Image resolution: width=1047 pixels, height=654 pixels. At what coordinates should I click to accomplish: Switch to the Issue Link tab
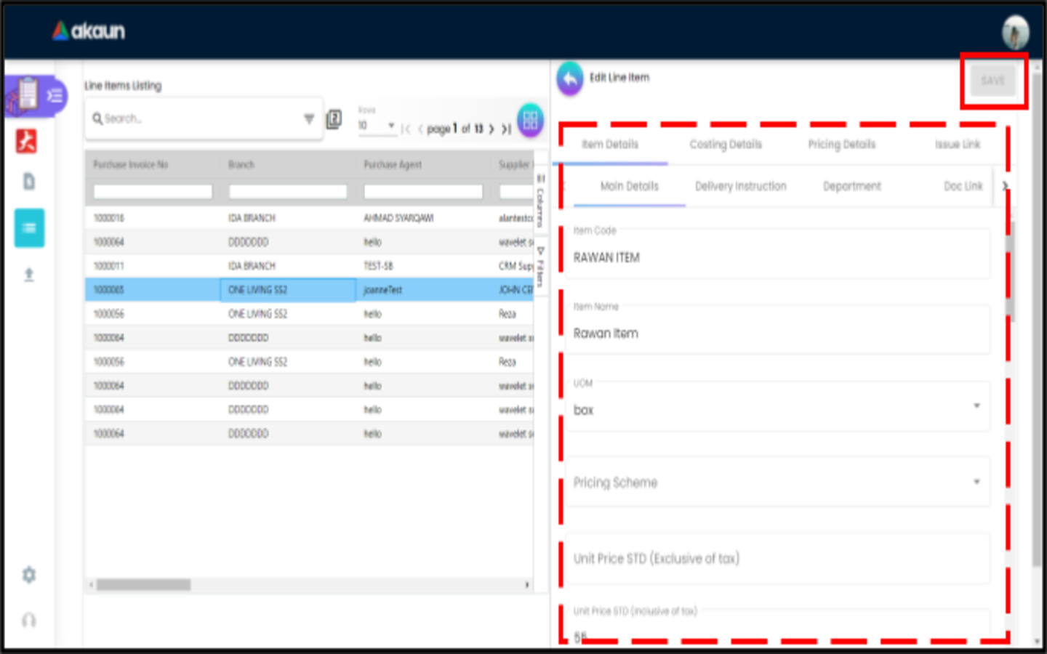click(x=958, y=145)
